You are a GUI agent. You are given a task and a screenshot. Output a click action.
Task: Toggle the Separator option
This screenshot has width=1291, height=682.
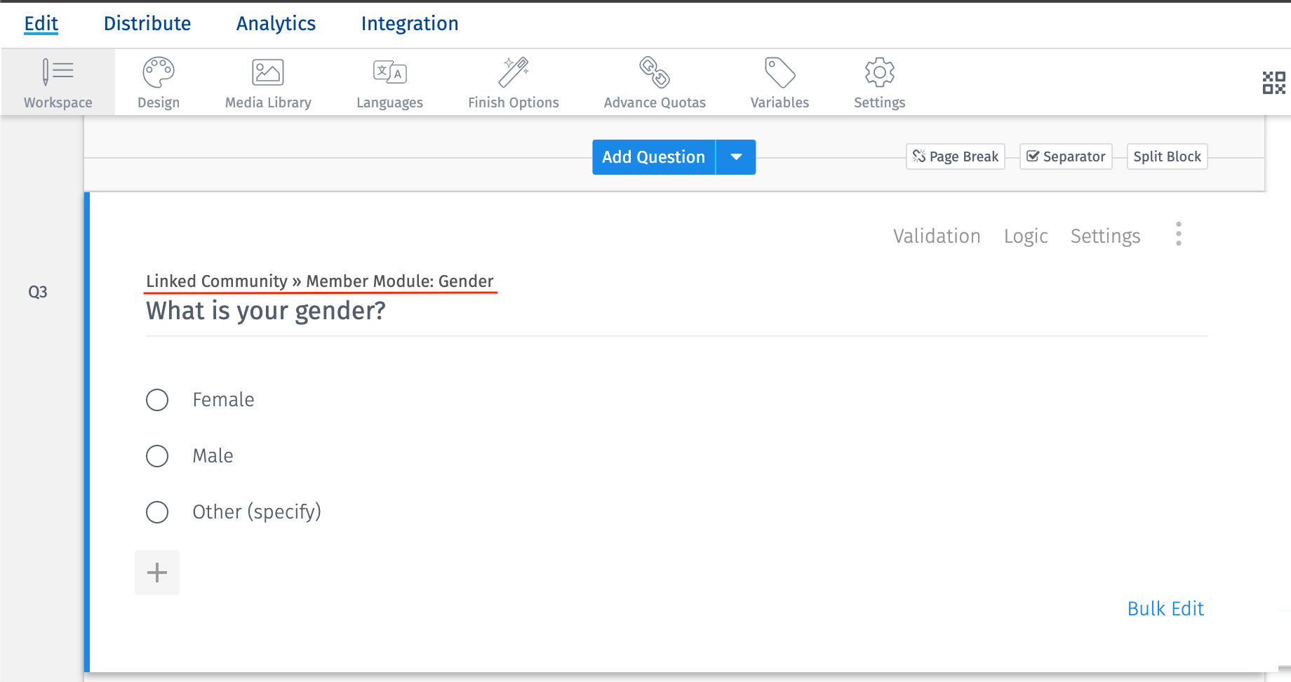pyautogui.click(x=1065, y=156)
